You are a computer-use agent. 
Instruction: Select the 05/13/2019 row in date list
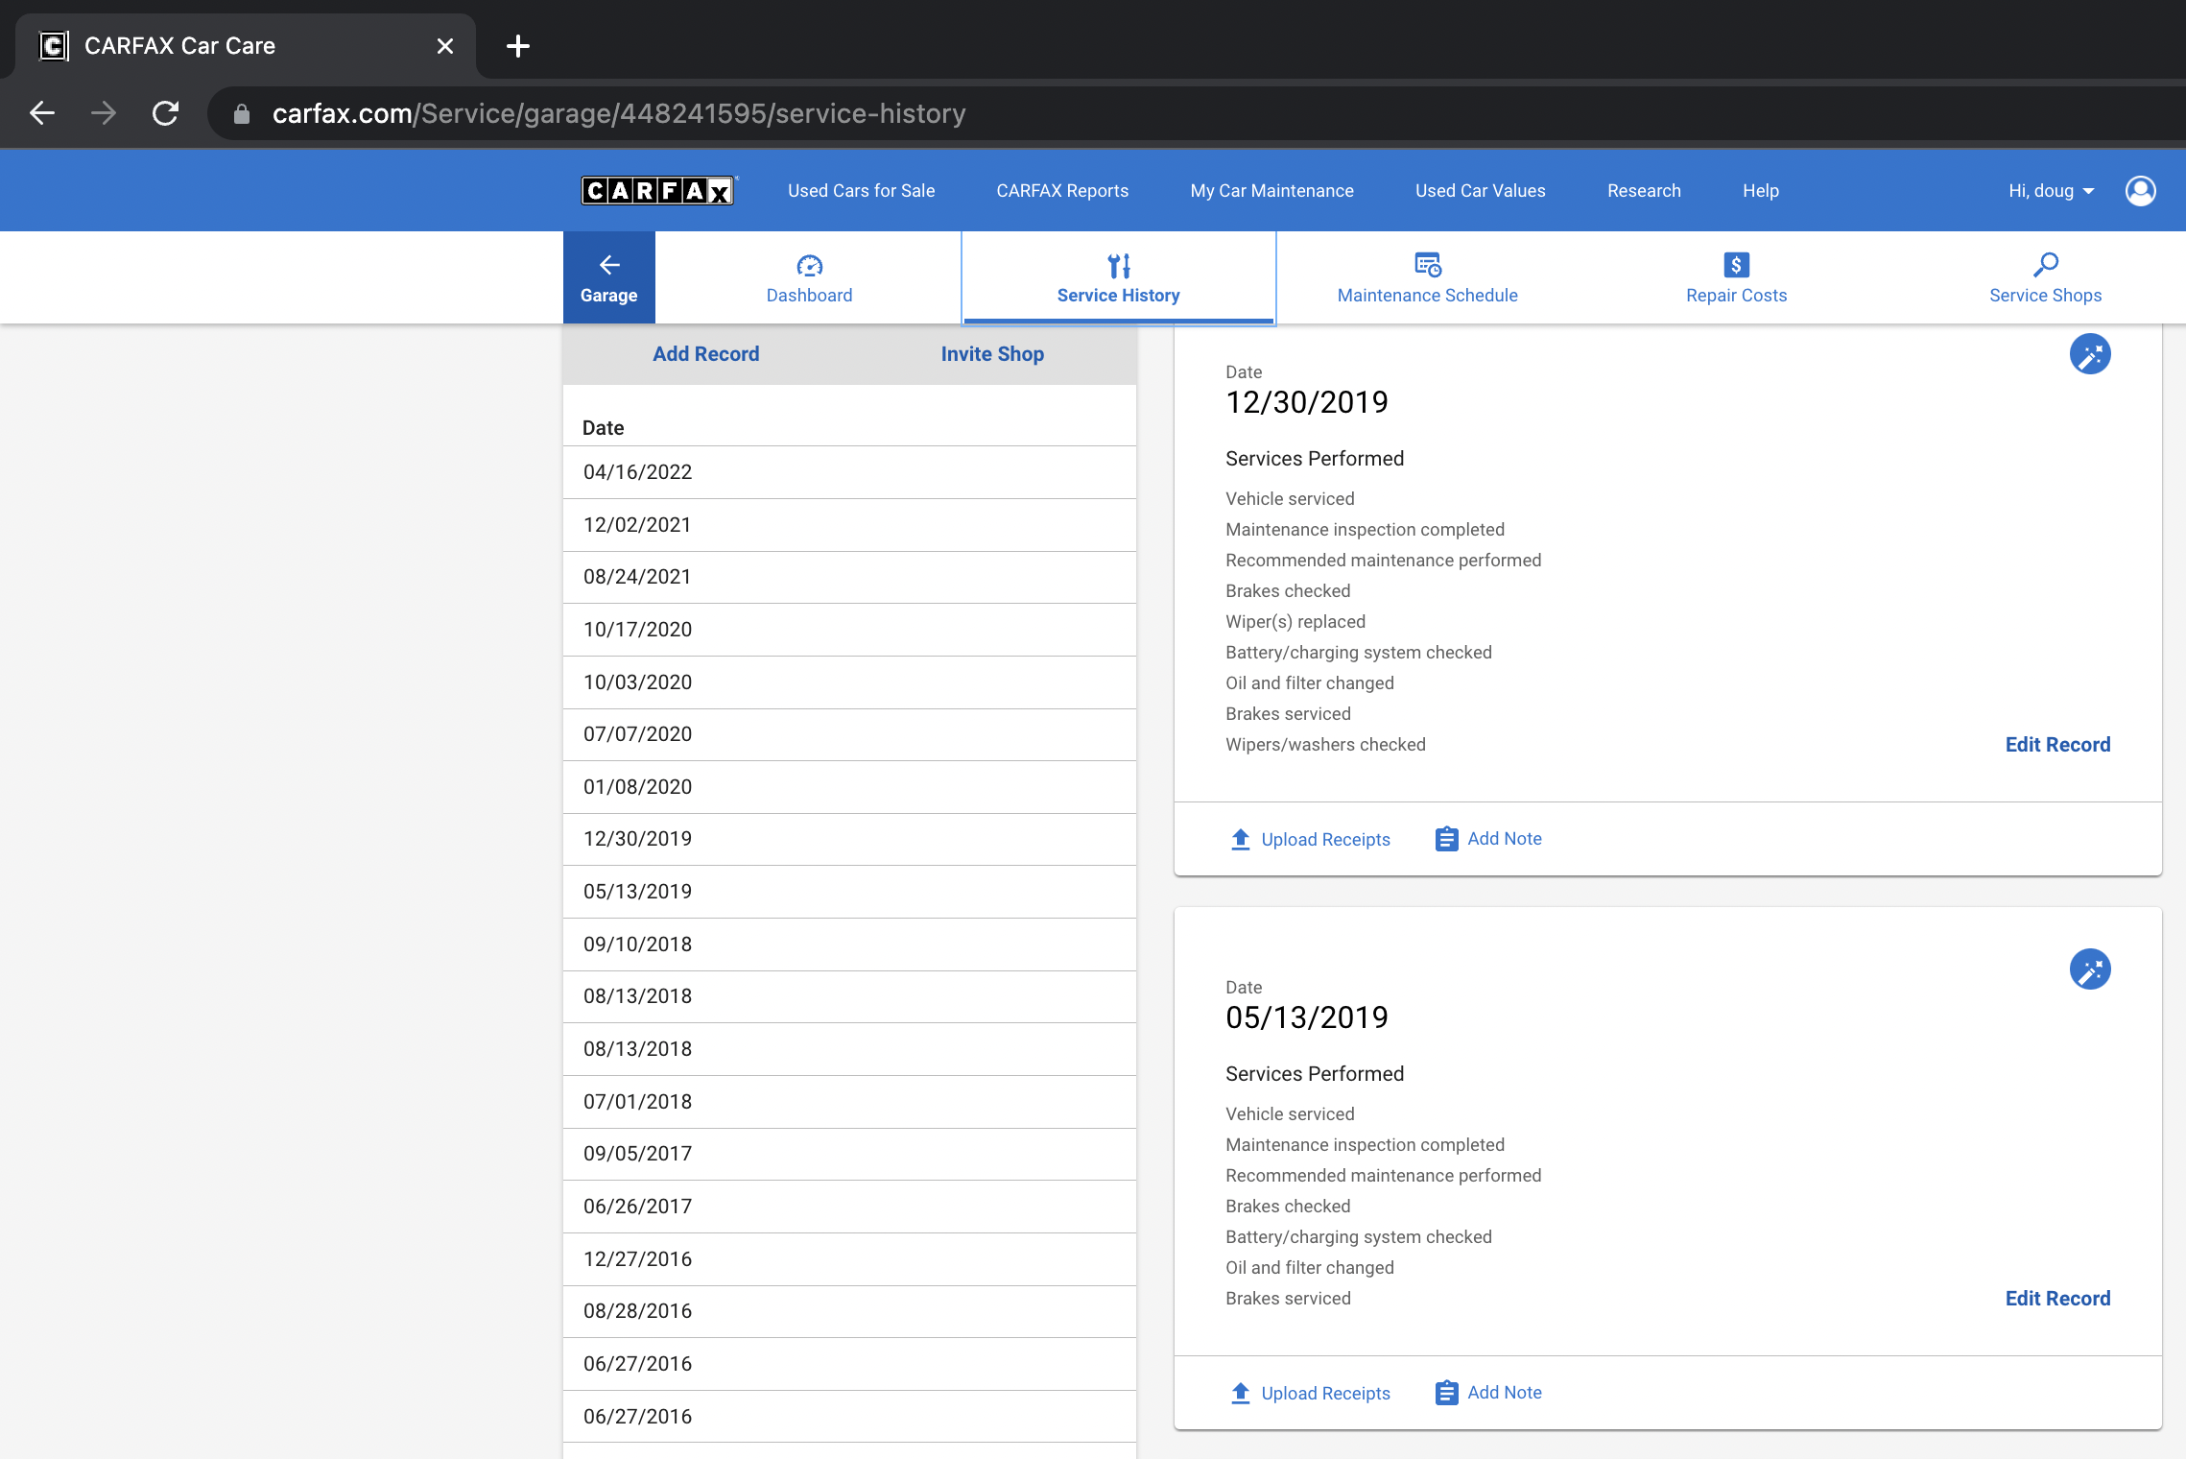(849, 892)
